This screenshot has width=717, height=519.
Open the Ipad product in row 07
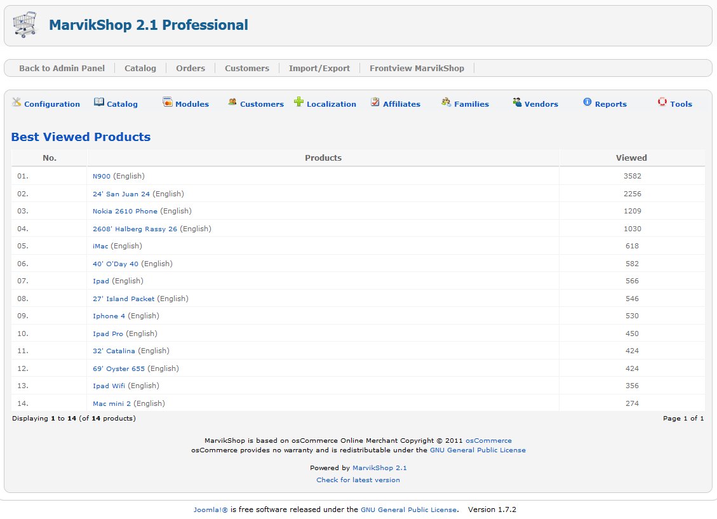[101, 281]
